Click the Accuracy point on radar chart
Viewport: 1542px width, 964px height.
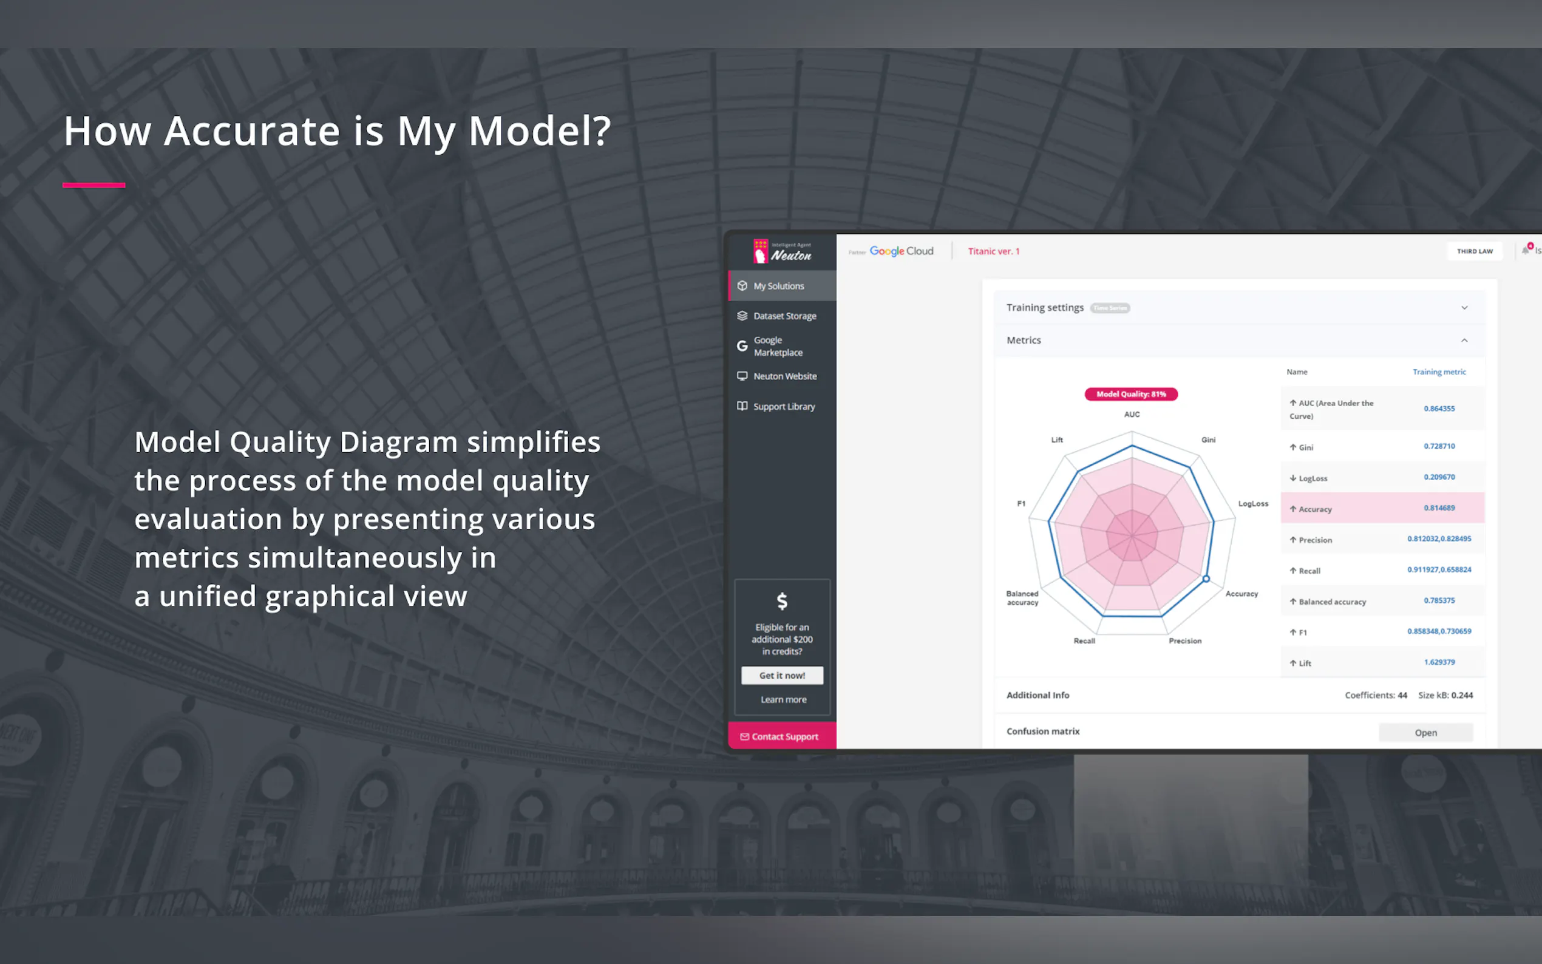coord(1206,579)
